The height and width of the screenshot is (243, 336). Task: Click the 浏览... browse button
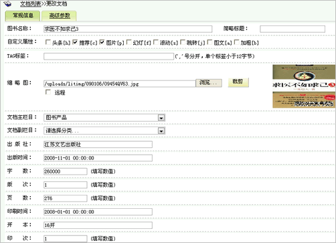(209, 83)
